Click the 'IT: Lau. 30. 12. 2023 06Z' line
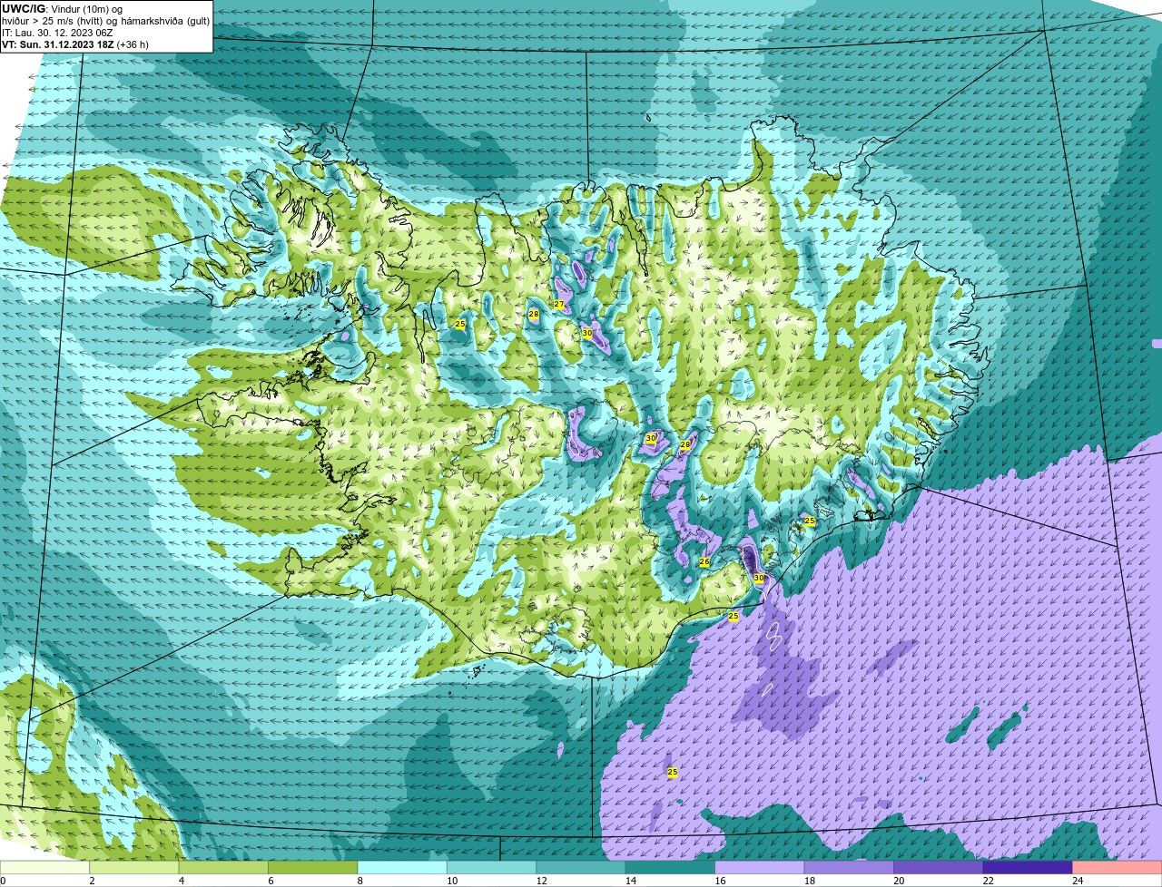The height and width of the screenshot is (887, 1162). [x=57, y=33]
